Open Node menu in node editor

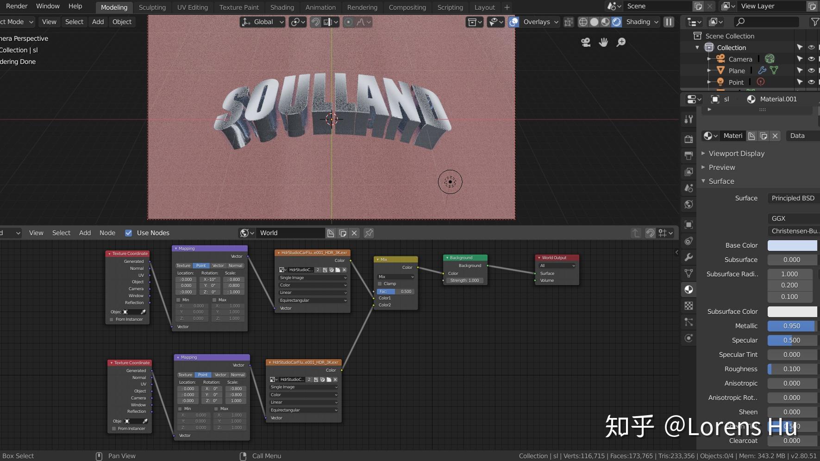107,233
